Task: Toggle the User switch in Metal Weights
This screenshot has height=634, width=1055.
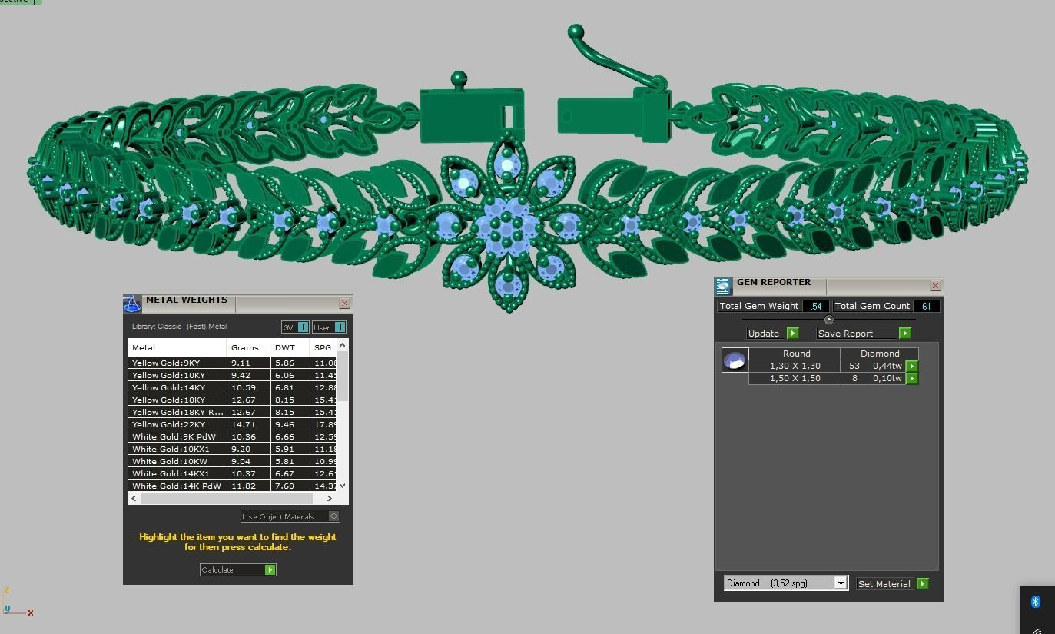Action: click(x=329, y=327)
